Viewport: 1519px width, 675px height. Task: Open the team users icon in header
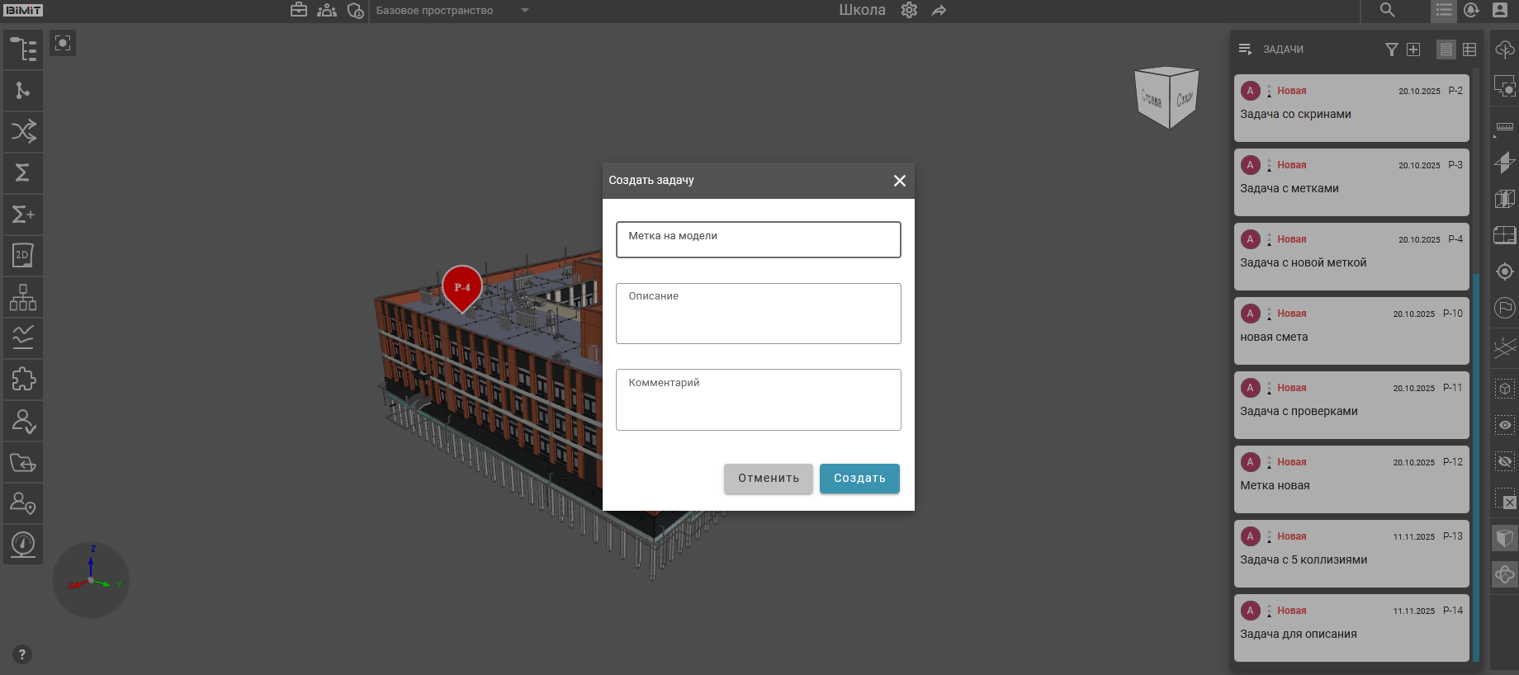327,11
